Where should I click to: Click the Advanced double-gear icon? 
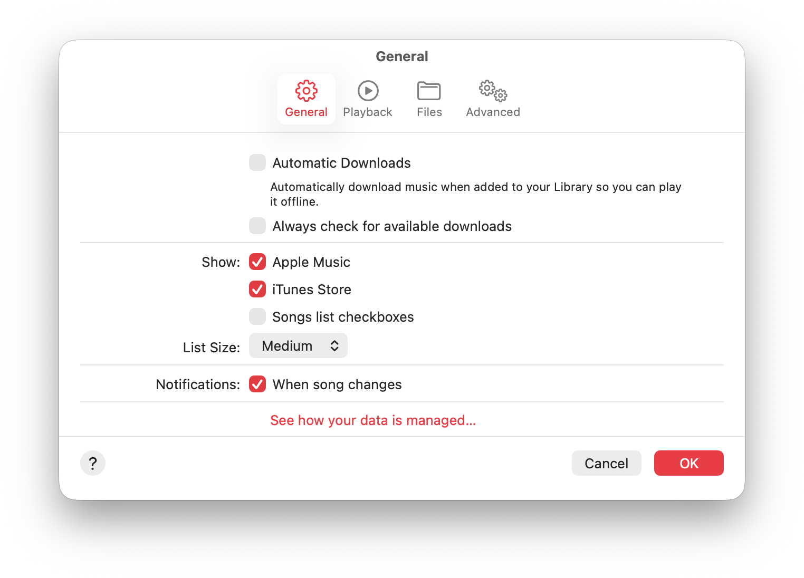[493, 91]
